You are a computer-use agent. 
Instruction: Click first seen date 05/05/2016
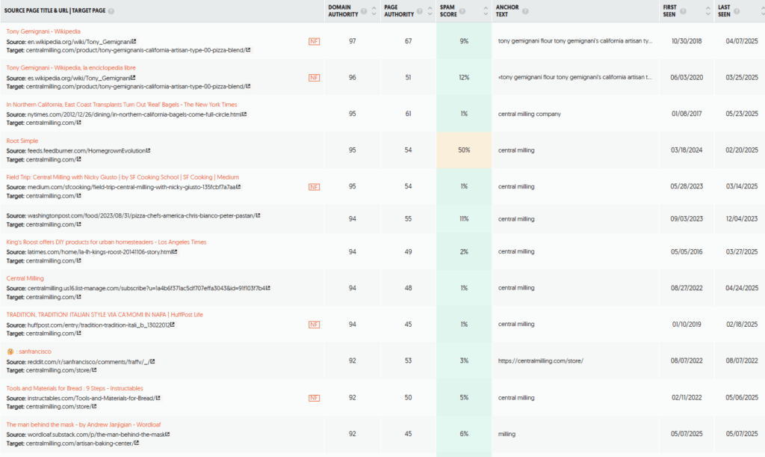(x=687, y=251)
